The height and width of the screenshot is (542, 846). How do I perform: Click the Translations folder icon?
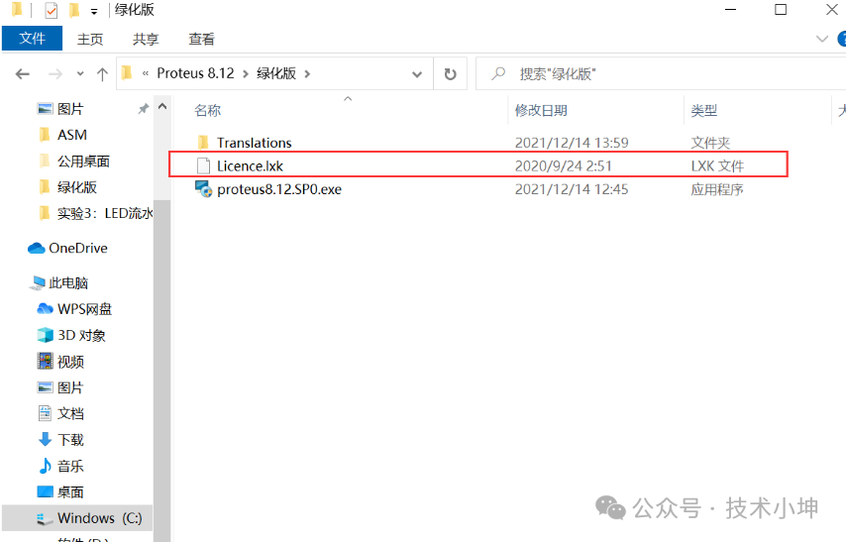tap(203, 143)
